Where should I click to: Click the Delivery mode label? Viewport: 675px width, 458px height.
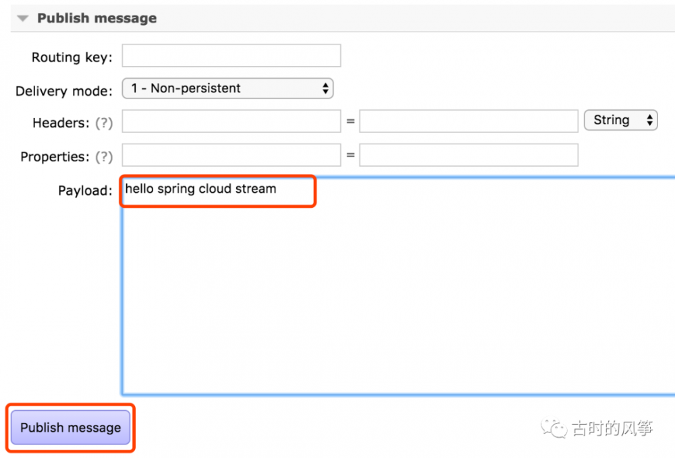pos(63,91)
